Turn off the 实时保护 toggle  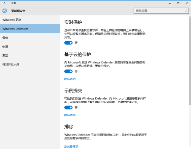pyautogui.click(x=68, y=43)
